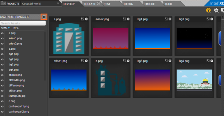Select canhaopart2.png in the asset list
This screenshot has width=224, height=116.
19,112
